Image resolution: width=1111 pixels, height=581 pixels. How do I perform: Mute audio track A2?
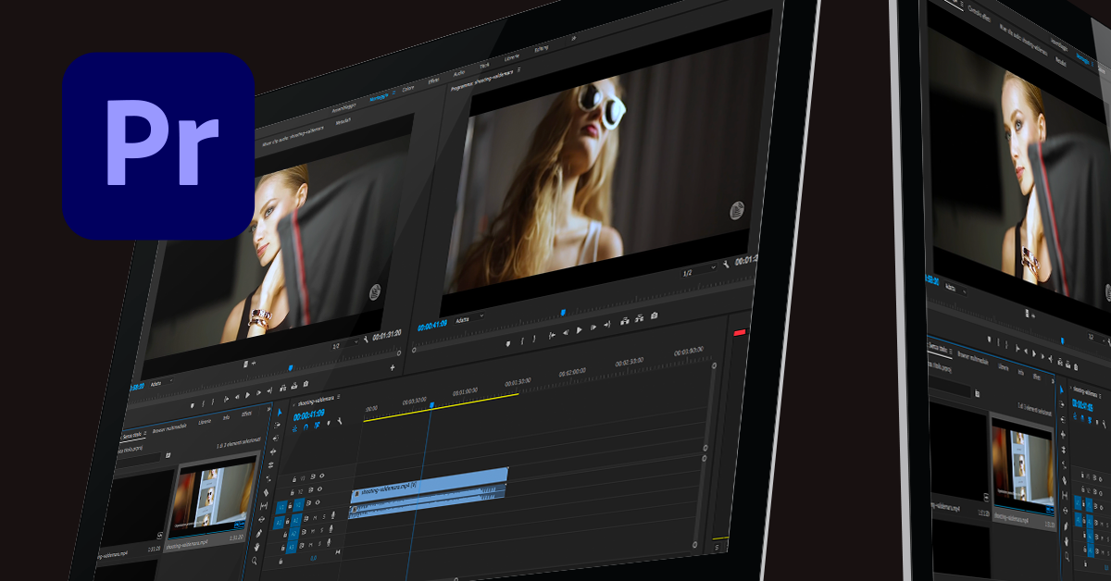312,530
